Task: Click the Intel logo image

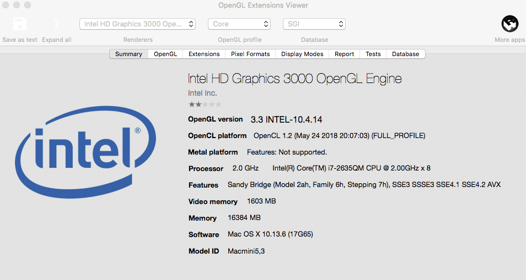Action: pyautogui.click(x=85, y=152)
